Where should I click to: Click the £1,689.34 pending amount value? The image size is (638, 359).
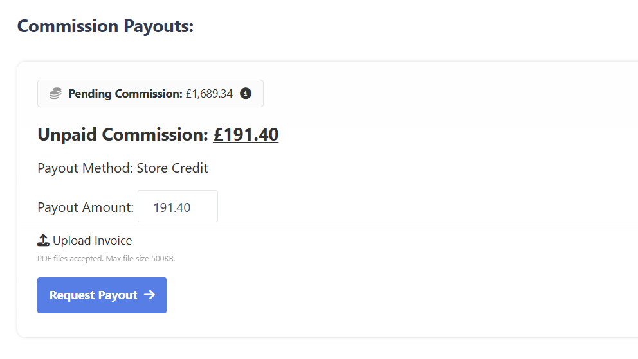209,94
